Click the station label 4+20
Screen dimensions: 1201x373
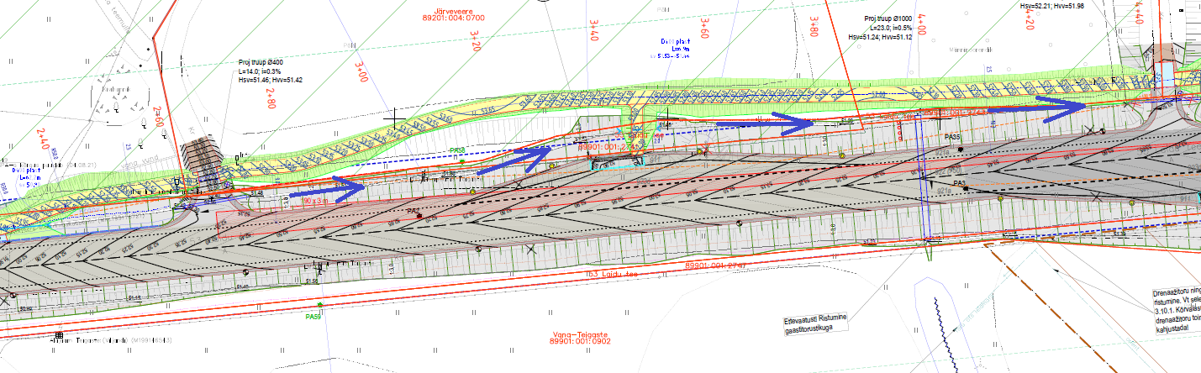tap(1030, 19)
